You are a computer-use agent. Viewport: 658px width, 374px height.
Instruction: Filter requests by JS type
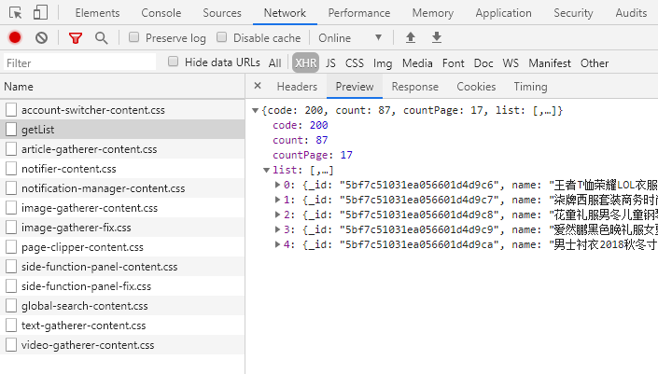(x=330, y=63)
